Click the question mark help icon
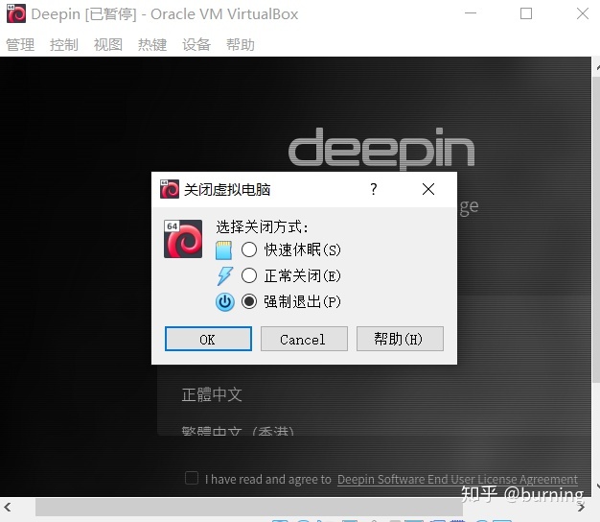The image size is (600, 522). pos(374,189)
